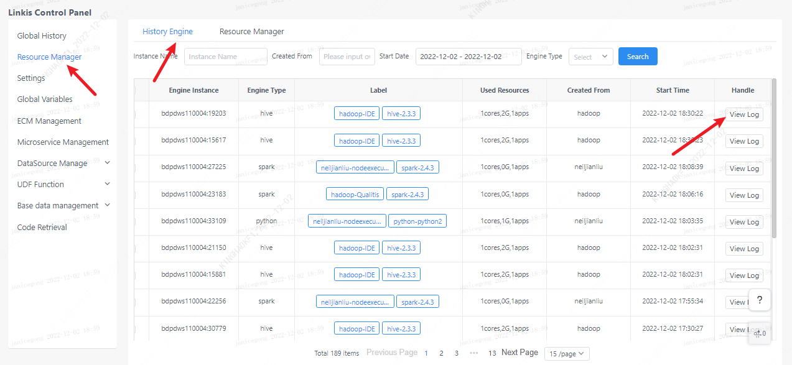Open the Engine Type select dropdown
The height and width of the screenshot is (365, 792).
(x=590, y=57)
